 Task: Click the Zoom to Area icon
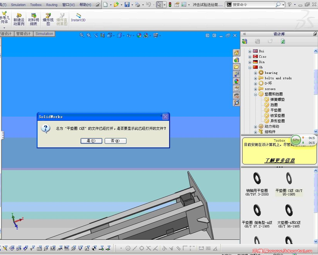coord(89,35)
